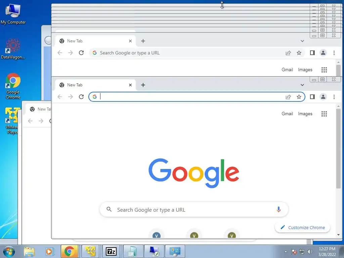Open Google Chrome desktop shortcut
Image resolution: width=344 pixels, height=258 pixels.
[x=13, y=86]
